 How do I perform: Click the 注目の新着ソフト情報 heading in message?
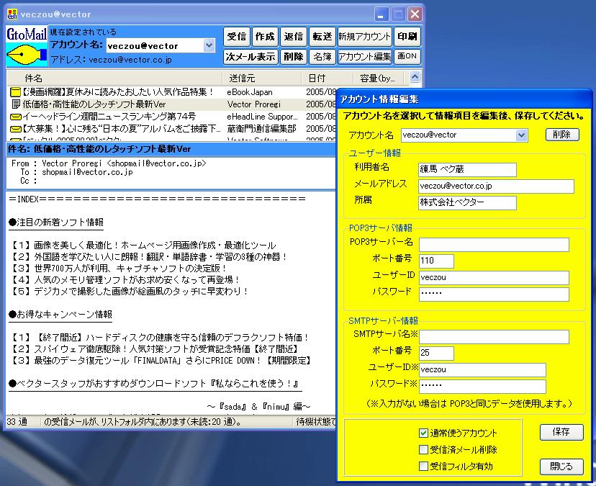pyautogui.click(x=56, y=222)
